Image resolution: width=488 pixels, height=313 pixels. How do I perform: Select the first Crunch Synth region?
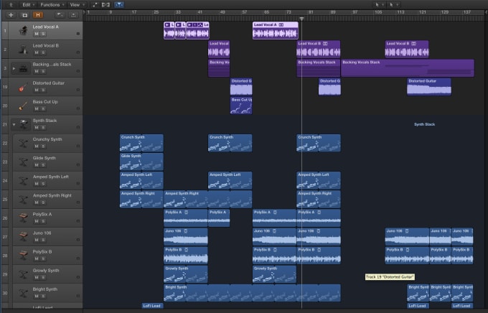coord(141,143)
